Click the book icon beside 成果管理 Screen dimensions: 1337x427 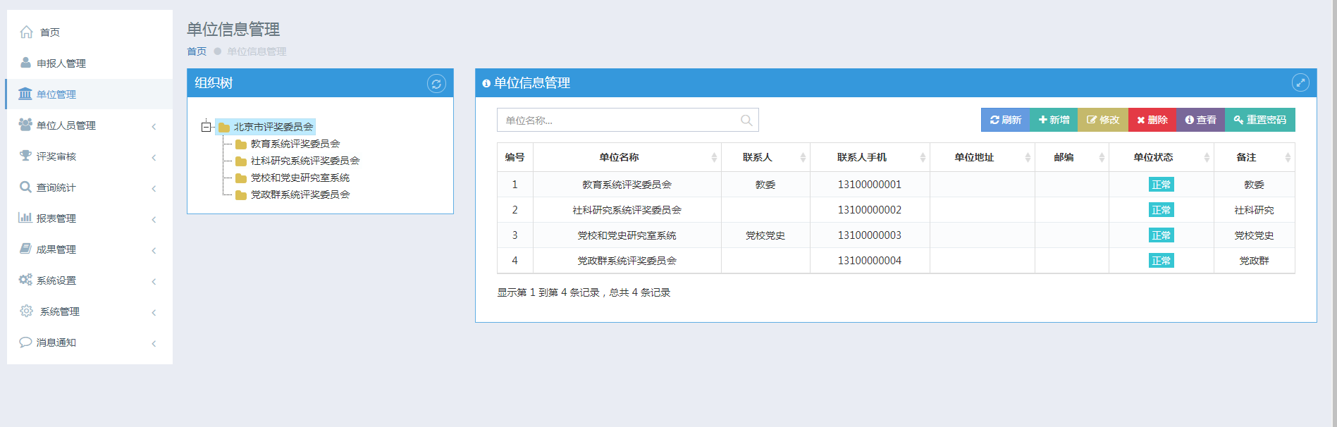pyautogui.click(x=25, y=249)
